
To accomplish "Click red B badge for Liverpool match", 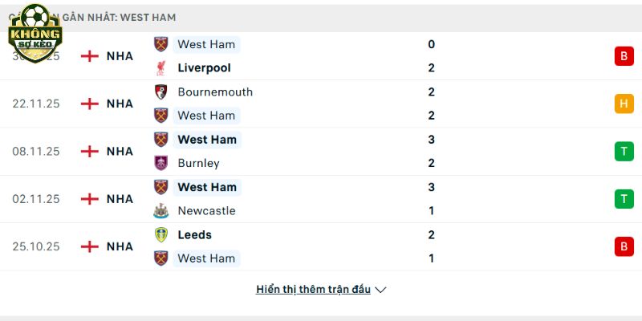I will (624, 56).
